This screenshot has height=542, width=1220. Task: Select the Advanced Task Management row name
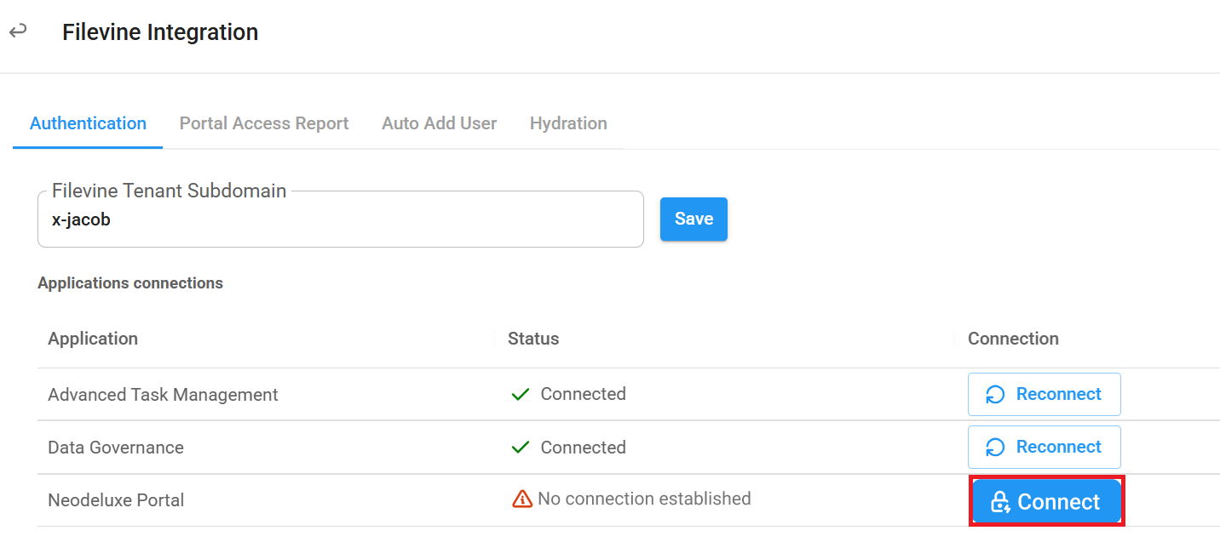[163, 395]
